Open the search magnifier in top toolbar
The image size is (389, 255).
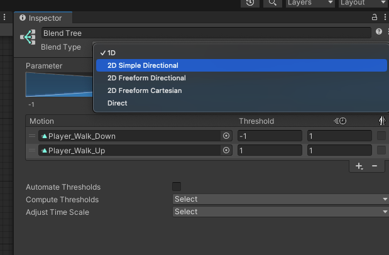272,3
